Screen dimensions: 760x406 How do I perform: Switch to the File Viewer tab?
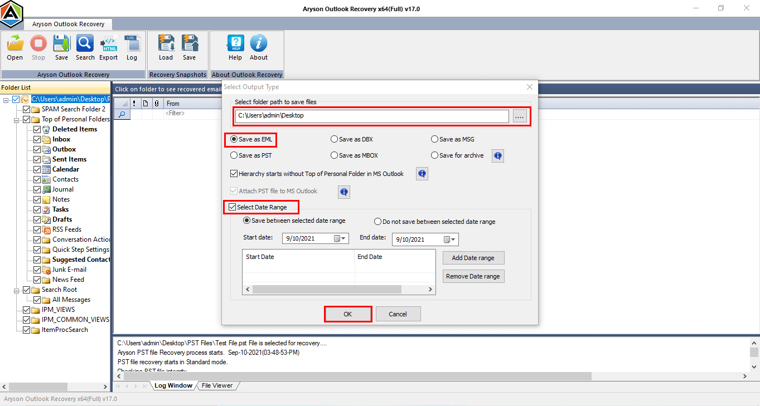tap(217, 385)
